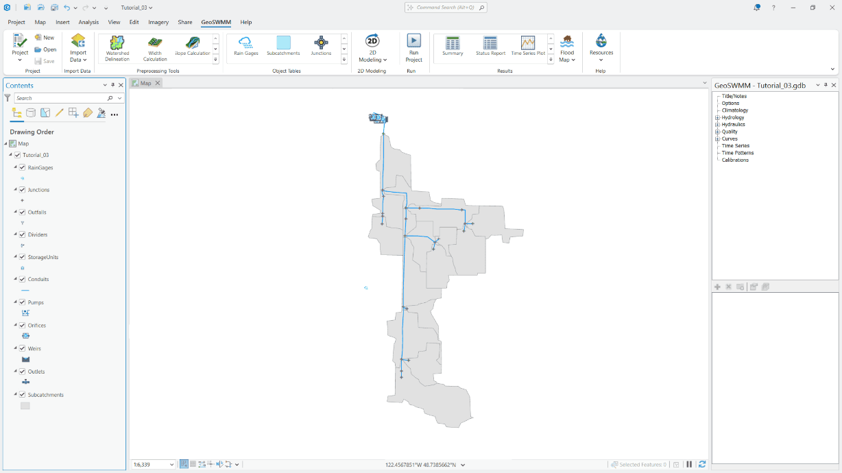Open the Width Calculation tool
Screen dimensions: 842x473
[154, 49]
